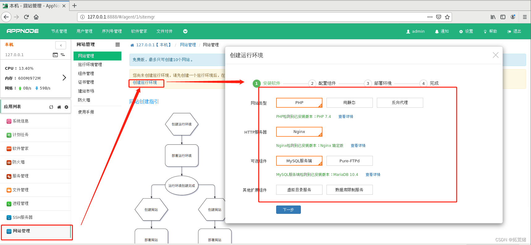This screenshot has width=531, height=245.
Task: Open the Pocket save icon in address bar
Action: tap(439, 17)
